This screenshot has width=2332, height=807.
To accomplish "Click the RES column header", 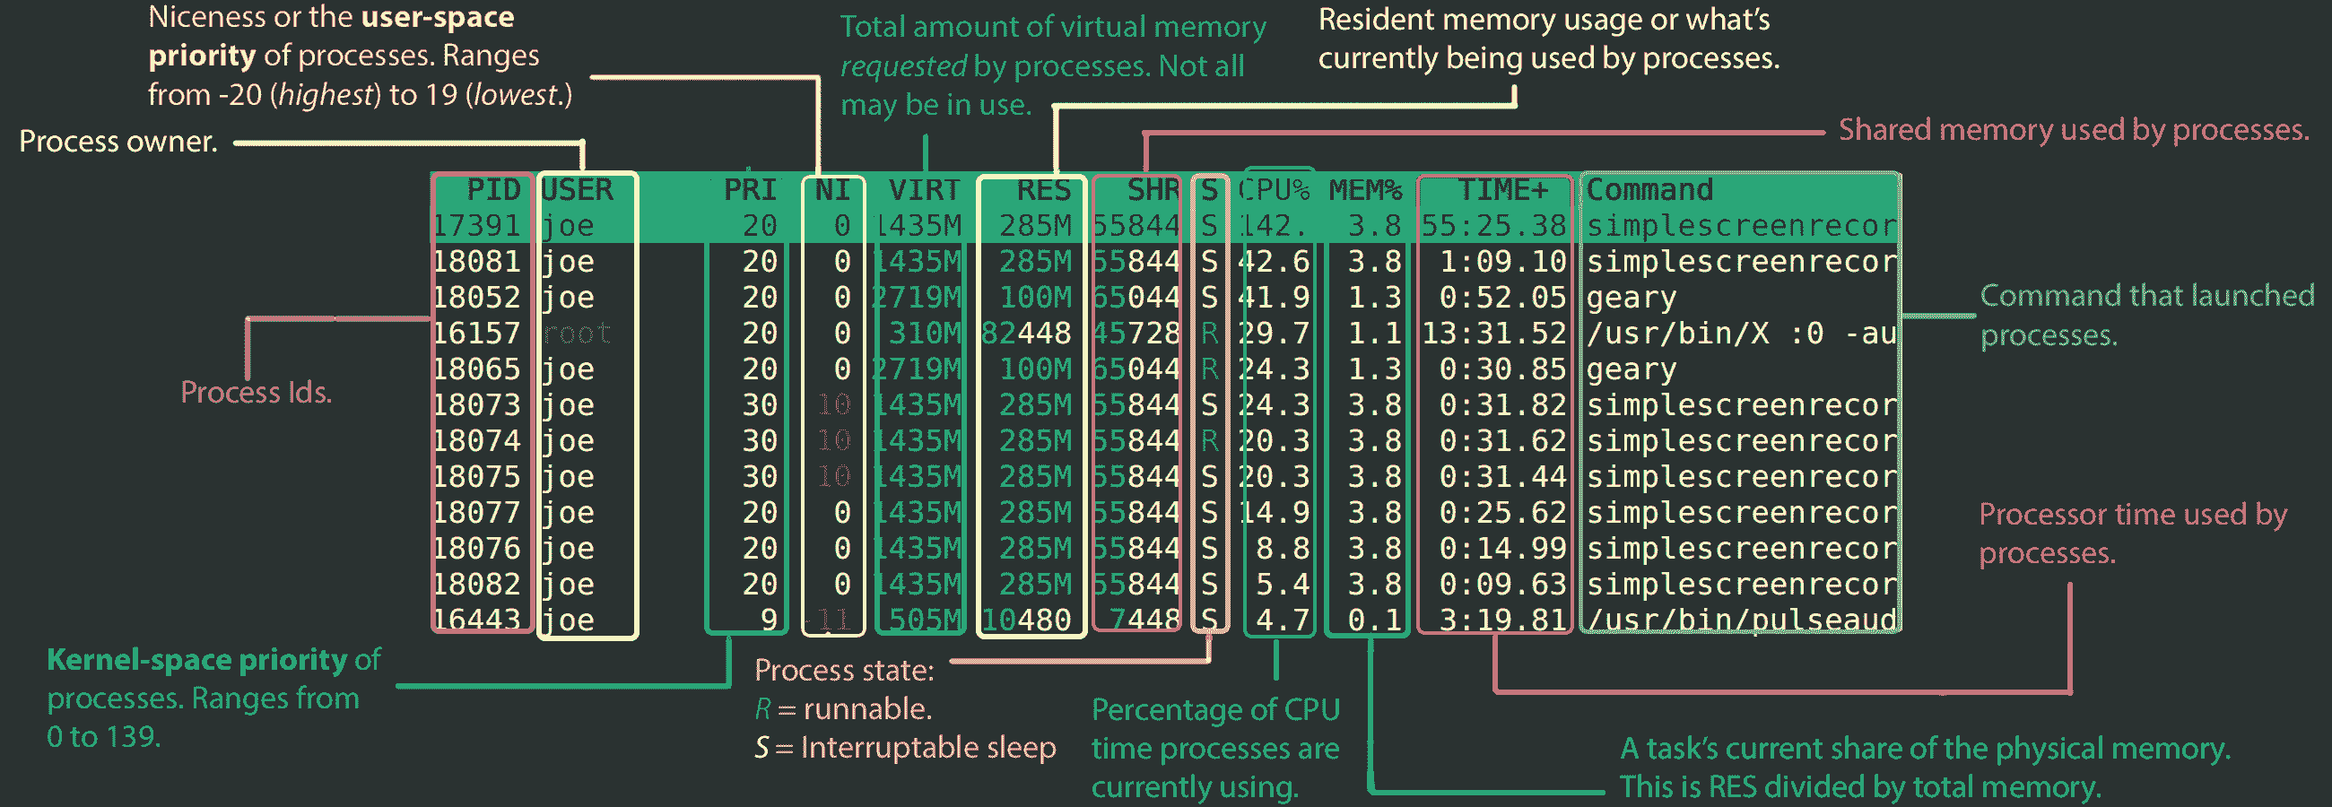I will pos(1050,190).
